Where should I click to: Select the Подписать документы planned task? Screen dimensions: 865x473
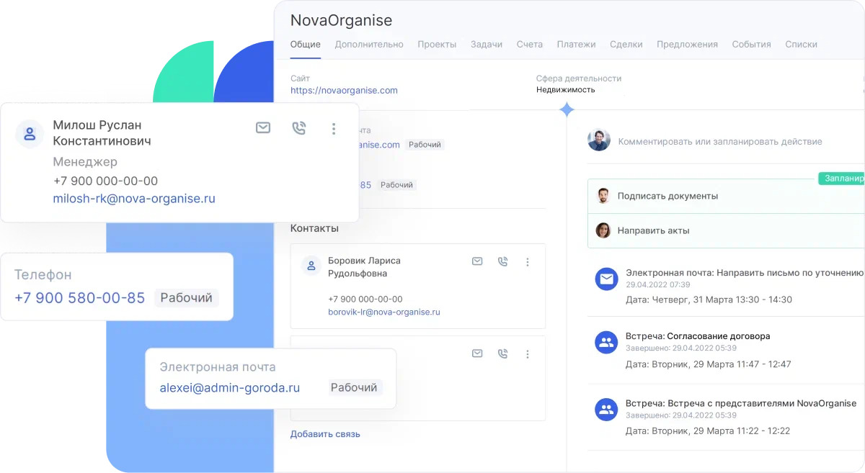(667, 196)
